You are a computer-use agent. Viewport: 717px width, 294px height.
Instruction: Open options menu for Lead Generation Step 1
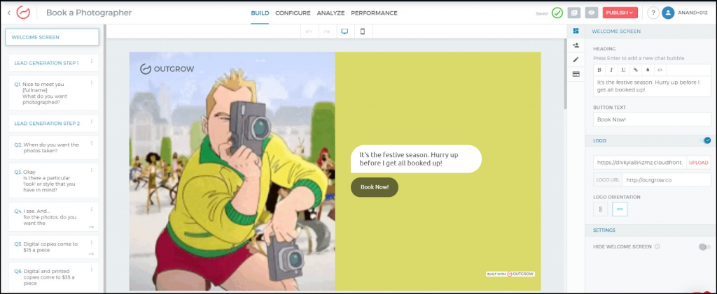click(x=92, y=62)
